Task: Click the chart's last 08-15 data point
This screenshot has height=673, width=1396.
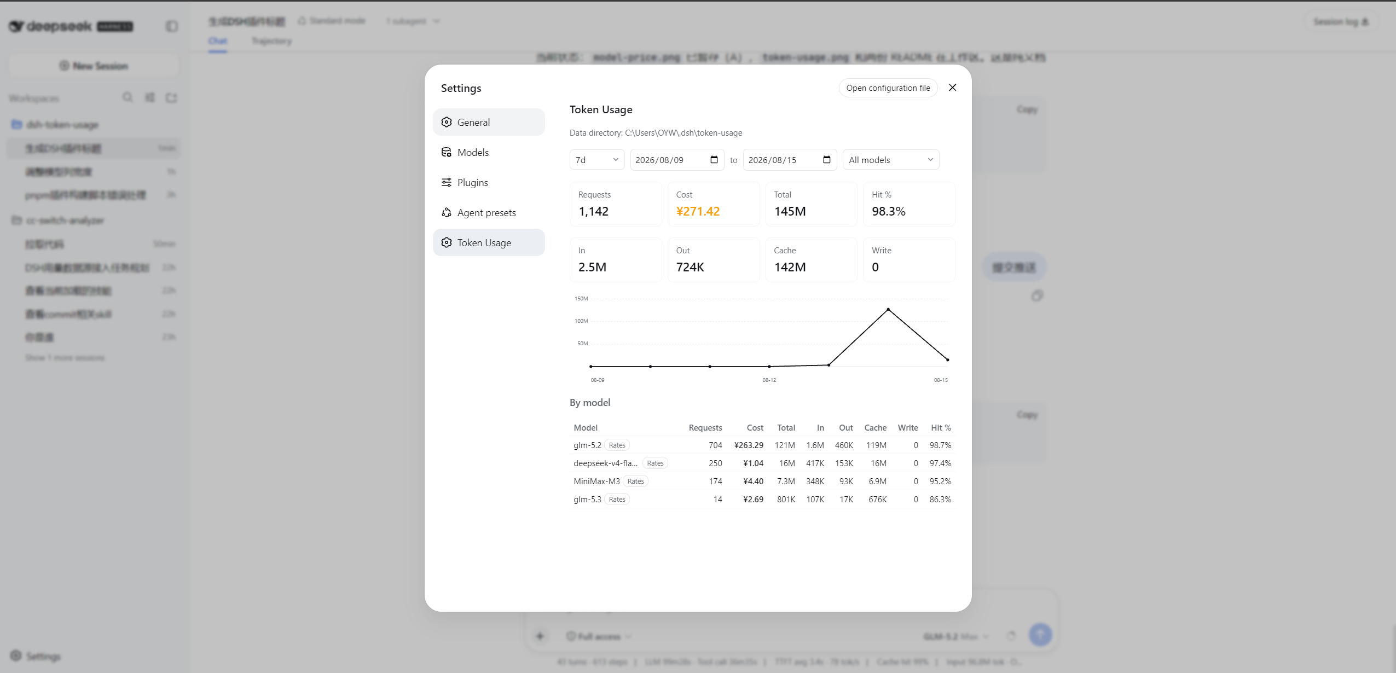Action: pos(948,360)
